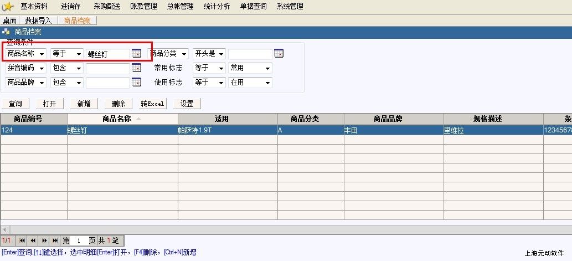Go to the first page of results
The image size is (572, 261).
click(22, 240)
